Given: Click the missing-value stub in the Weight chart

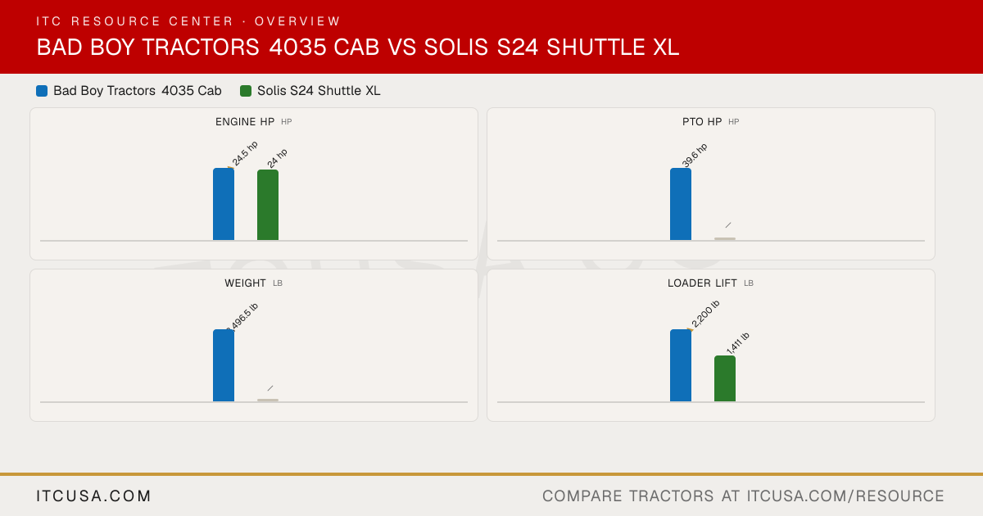Looking at the screenshot, I should click(x=268, y=400).
